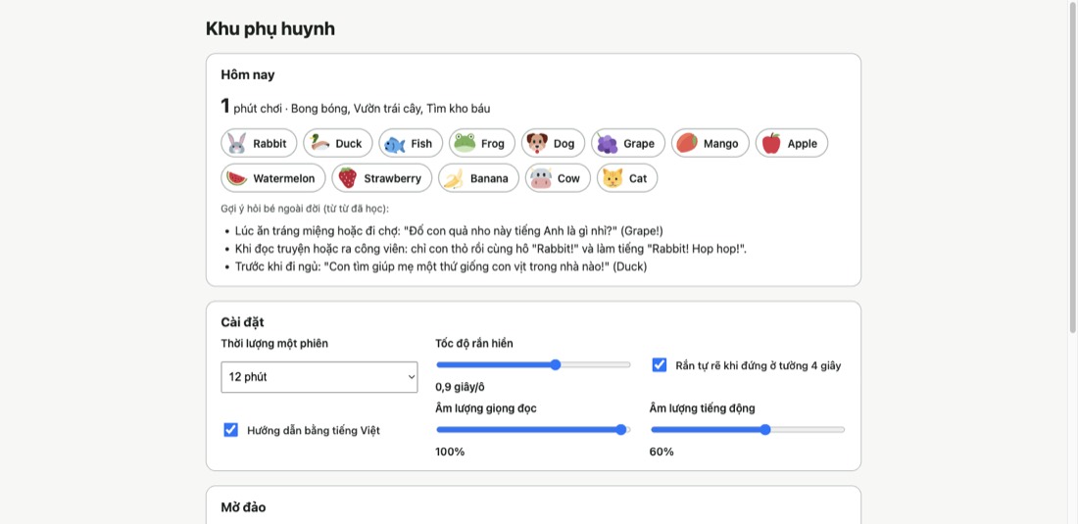Viewport: 1078px width, 524px height.
Task: Click the "Cow" word label
Action: [x=568, y=178]
